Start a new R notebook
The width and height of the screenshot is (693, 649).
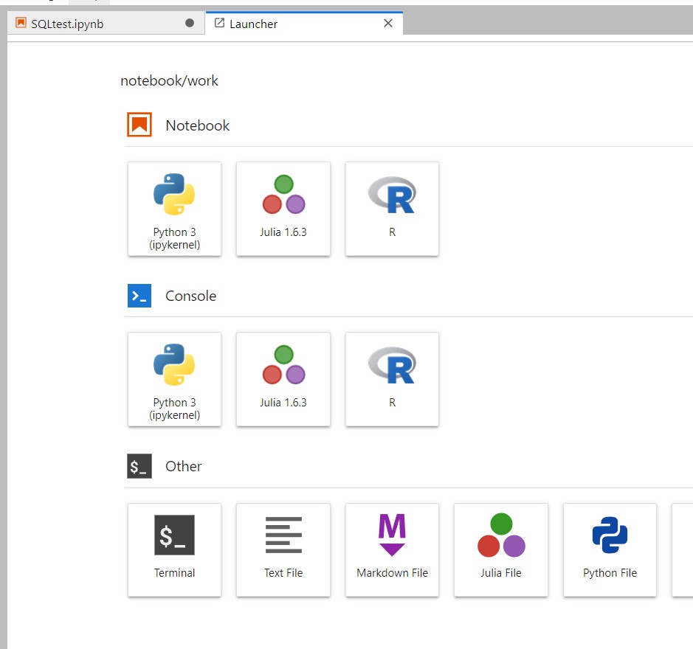[x=392, y=209]
